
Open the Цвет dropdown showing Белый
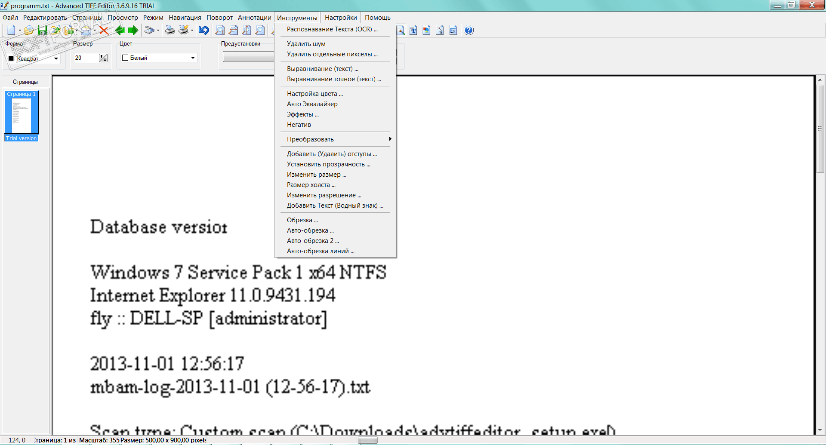pos(159,58)
